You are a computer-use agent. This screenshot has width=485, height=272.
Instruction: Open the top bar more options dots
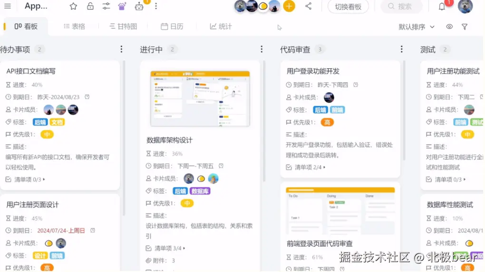(156, 6)
